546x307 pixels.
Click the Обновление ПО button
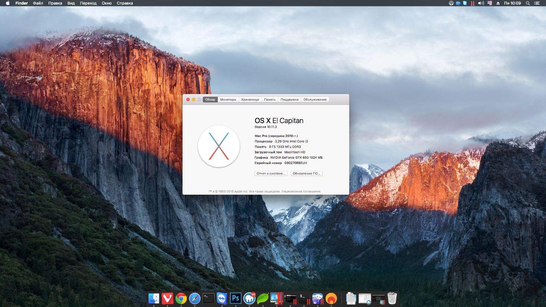pyautogui.click(x=306, y=174)
